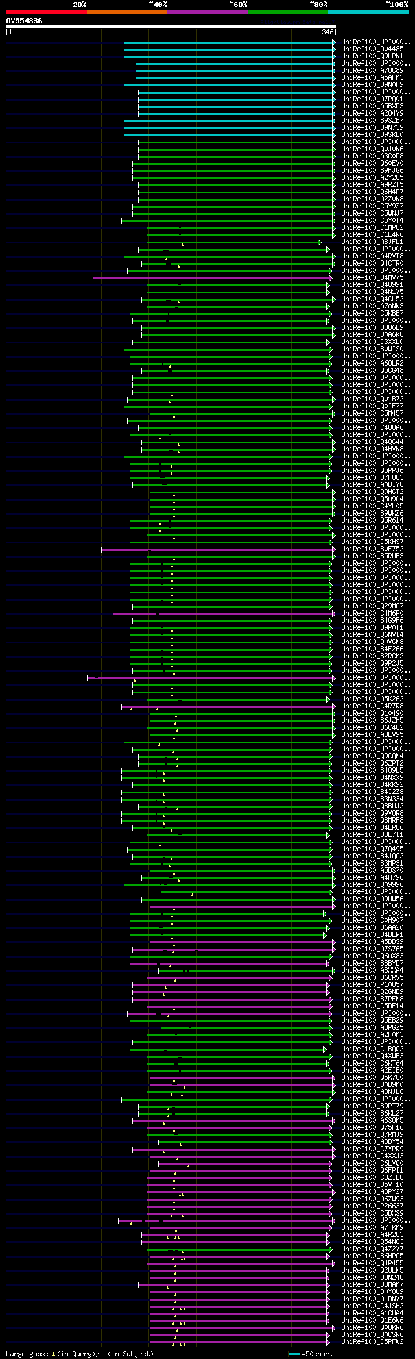Open hit UniRef100_A7PQ01
415x1359 pixels.
(372, 99)
